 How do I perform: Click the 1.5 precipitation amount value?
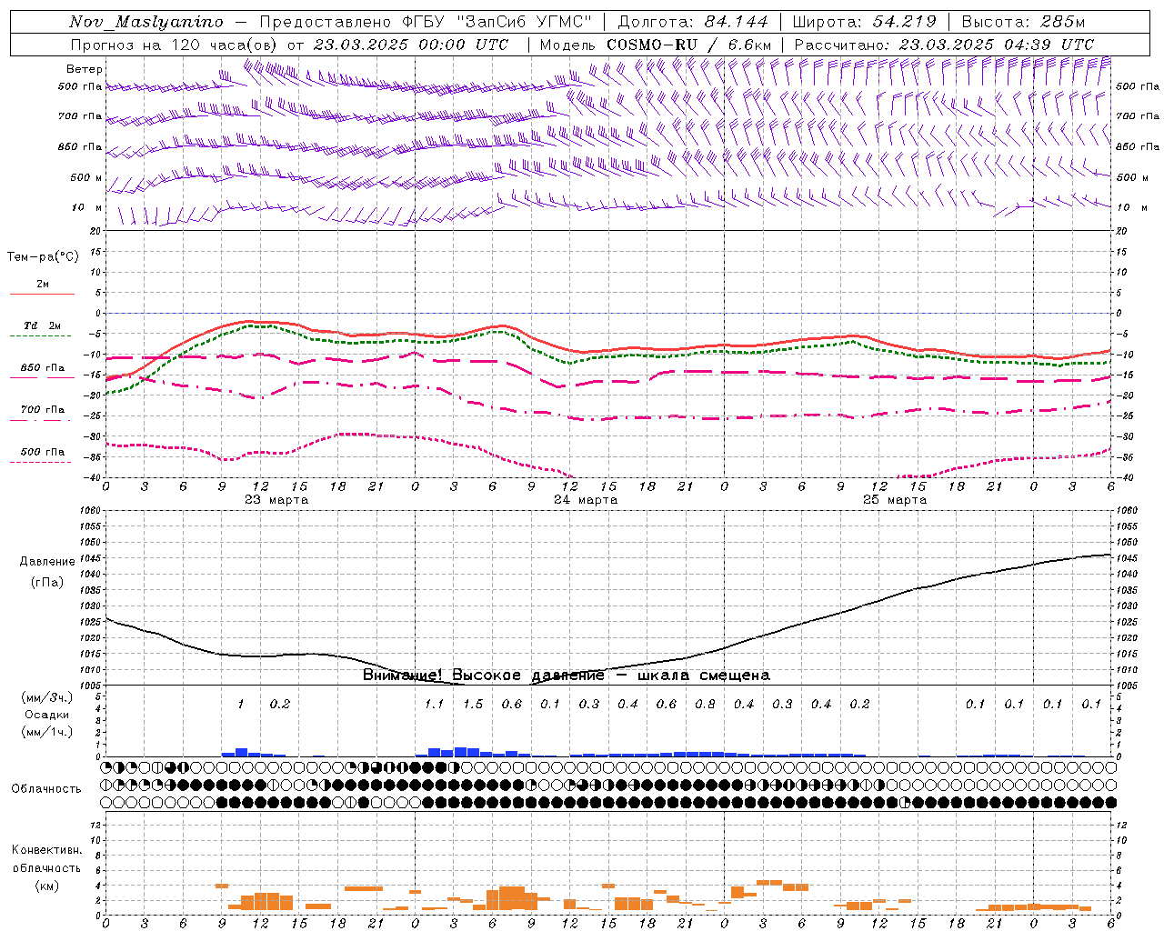click(473, 705)
